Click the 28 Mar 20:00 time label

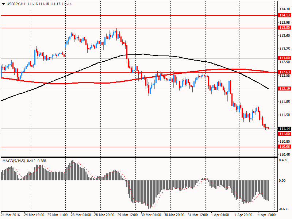point(104,215)
